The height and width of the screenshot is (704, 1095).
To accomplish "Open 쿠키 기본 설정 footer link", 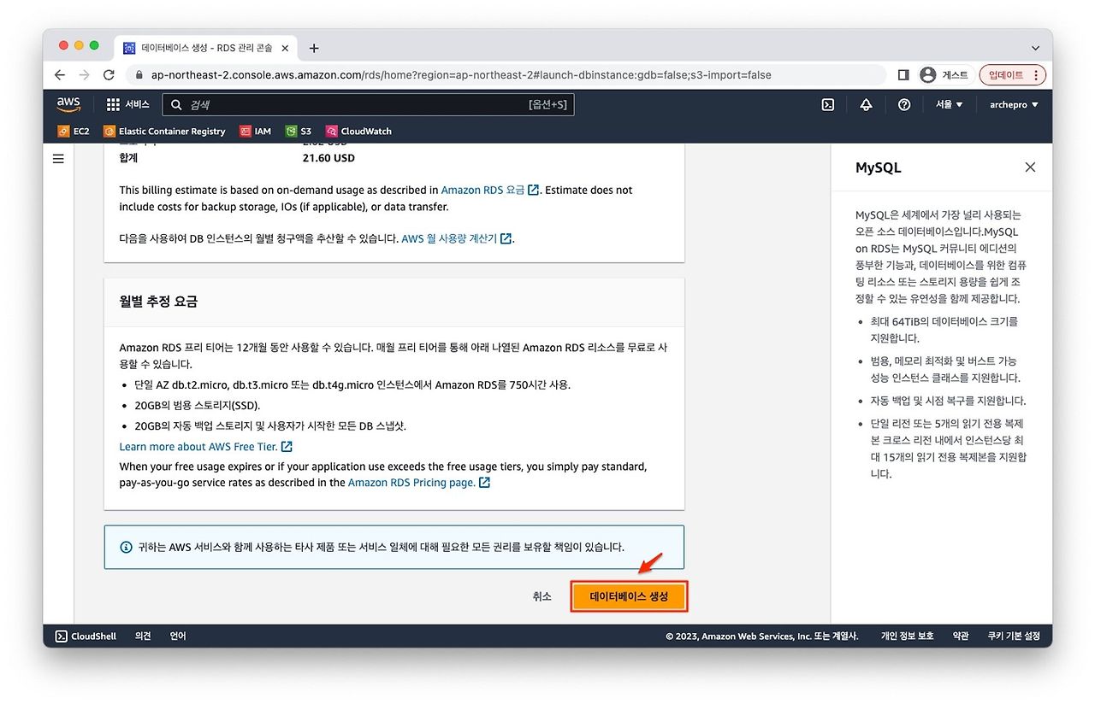I will 1014,637.
